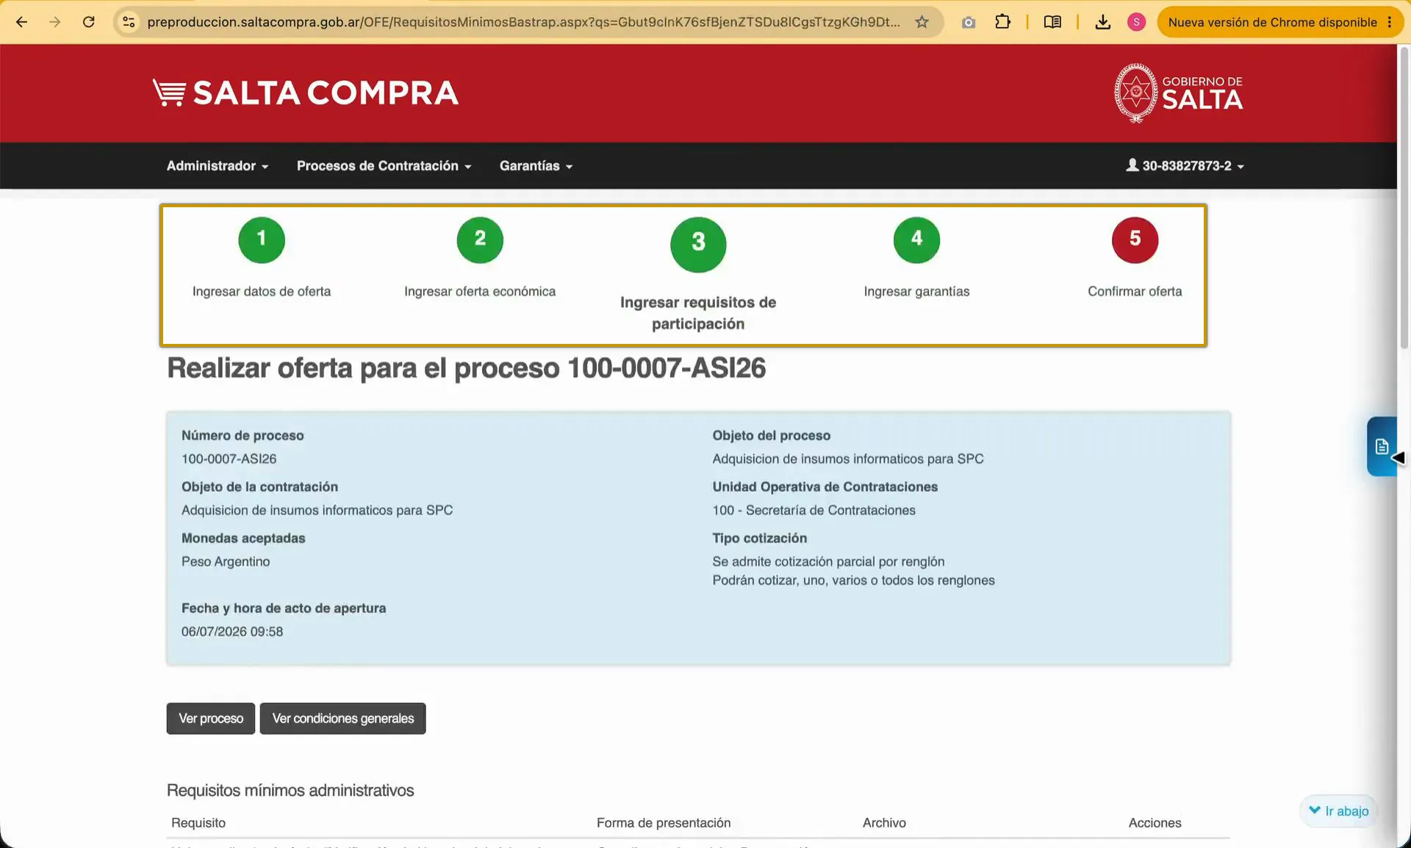
Task: Open Chrome menu three dots
Action: coord(1389,22)
